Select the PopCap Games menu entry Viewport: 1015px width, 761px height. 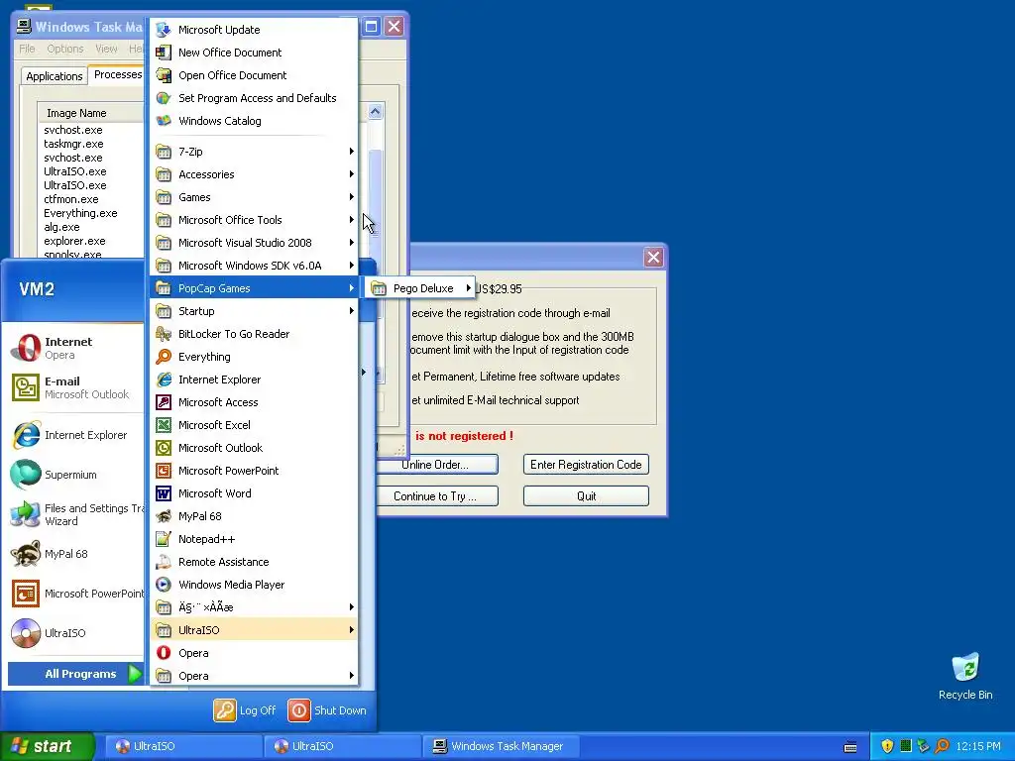[x=255, y=288]
